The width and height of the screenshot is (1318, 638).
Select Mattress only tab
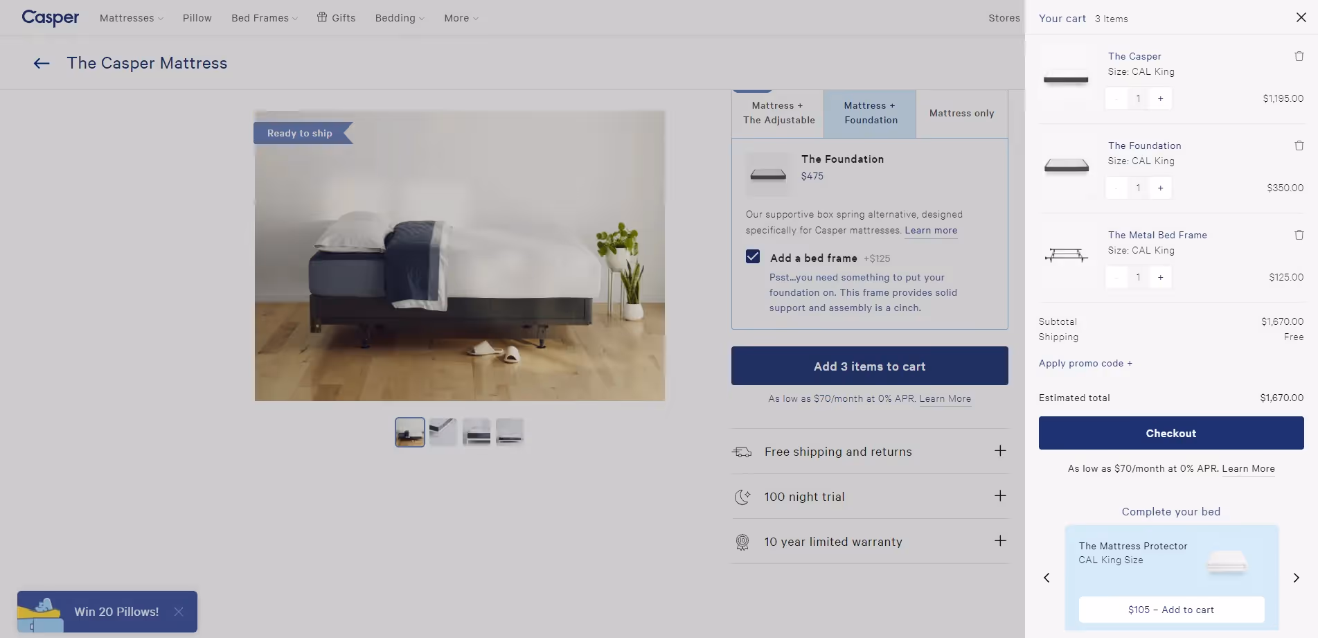tap(962, 113)
